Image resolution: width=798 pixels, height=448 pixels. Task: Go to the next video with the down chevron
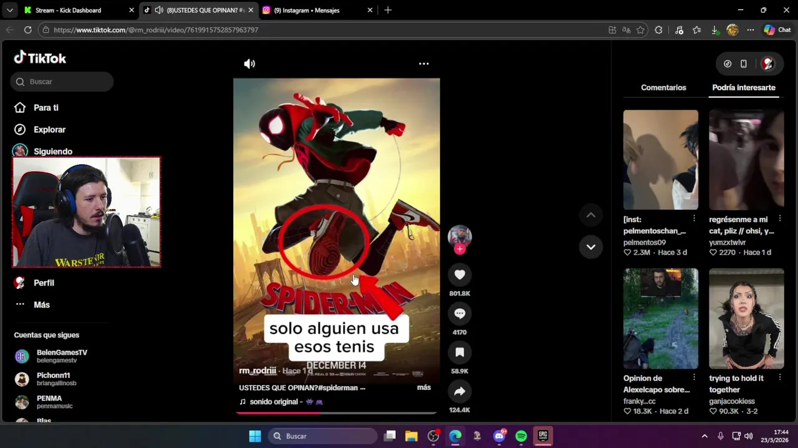(590, 247)
